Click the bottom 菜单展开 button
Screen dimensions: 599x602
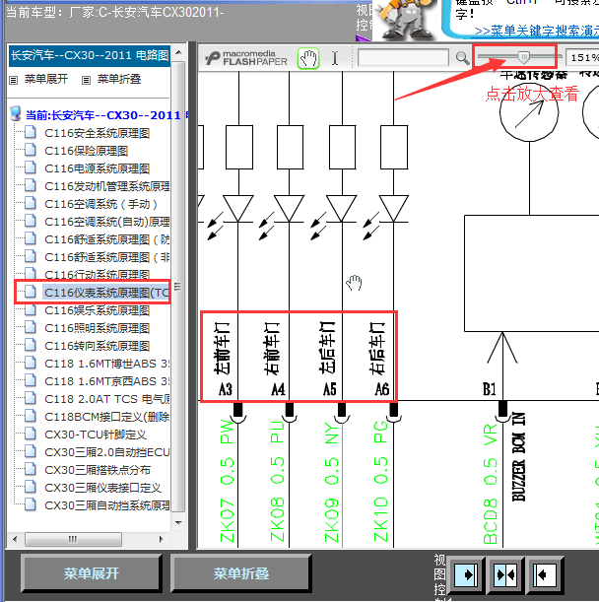(x=92, y=573)
